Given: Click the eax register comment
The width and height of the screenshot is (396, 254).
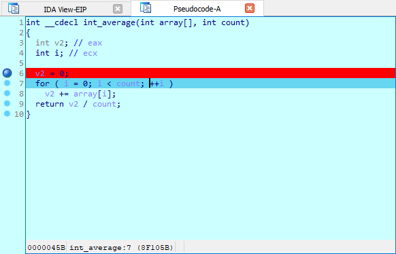Looking at the screenshot, I should coord(95,43).
